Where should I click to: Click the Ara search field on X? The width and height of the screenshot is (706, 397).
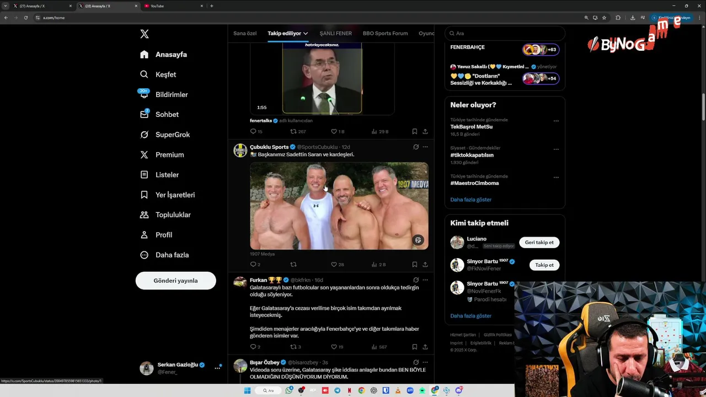coord(505,33)
